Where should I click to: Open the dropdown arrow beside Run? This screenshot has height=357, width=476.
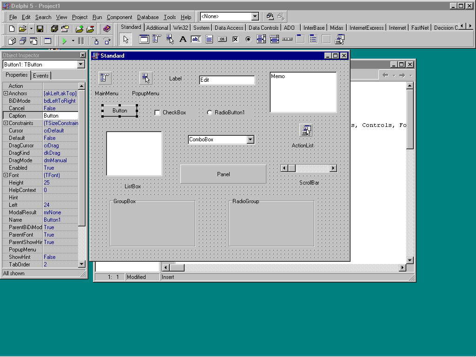pyautogui.click(x=73, y=40)
